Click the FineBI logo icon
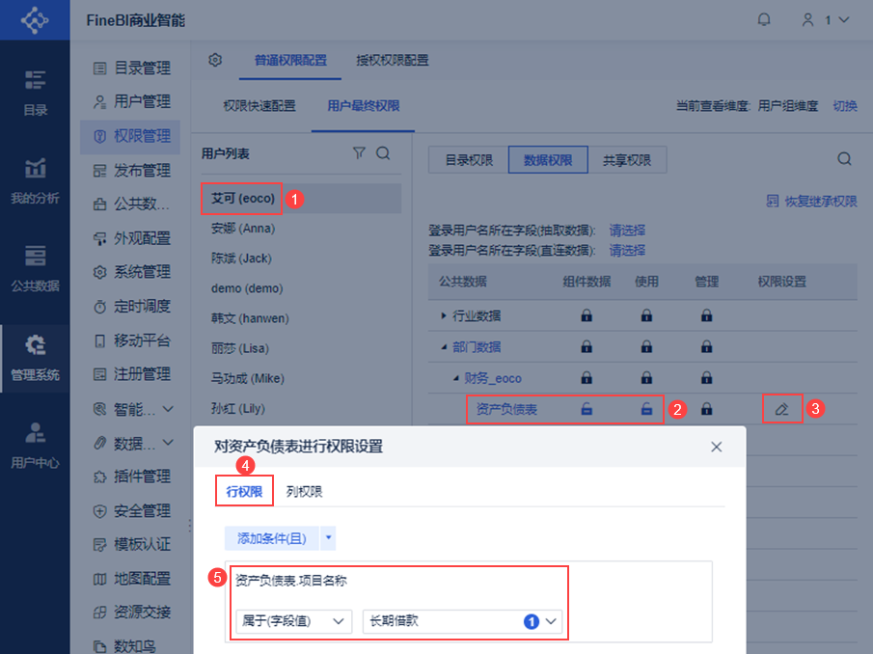This screenshot has width=873, height=654. coord(35,20)
